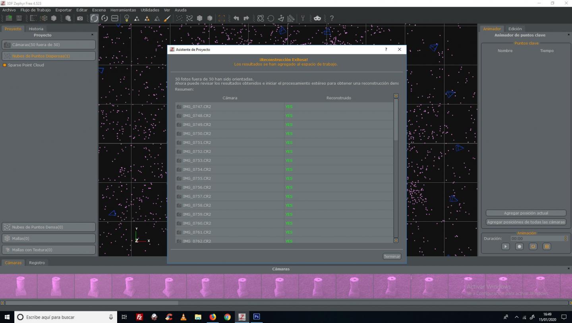Toggle Sparse Point Cloud checkbox
The image size is (572, 323).
[5, 65]
